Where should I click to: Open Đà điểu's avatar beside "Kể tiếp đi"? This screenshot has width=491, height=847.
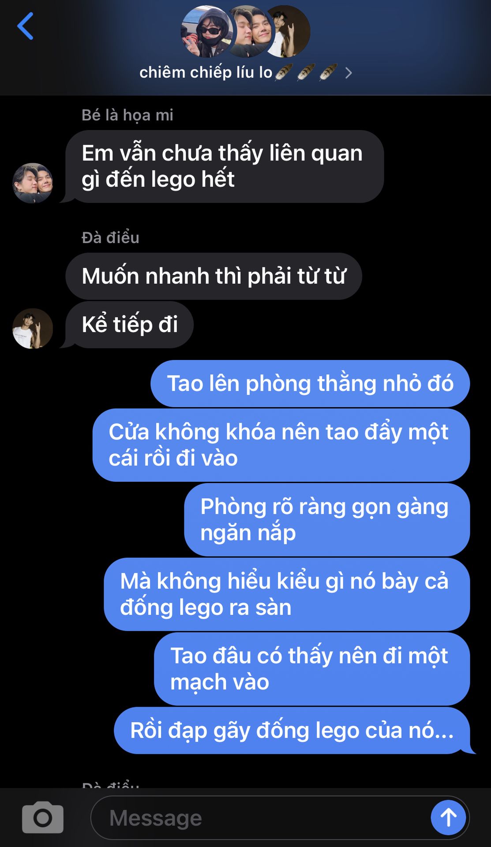pos(33,329)
